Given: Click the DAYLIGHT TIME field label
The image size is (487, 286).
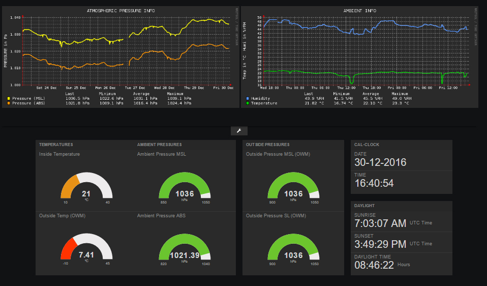Looking at the screenshot, I should (373, 257).
